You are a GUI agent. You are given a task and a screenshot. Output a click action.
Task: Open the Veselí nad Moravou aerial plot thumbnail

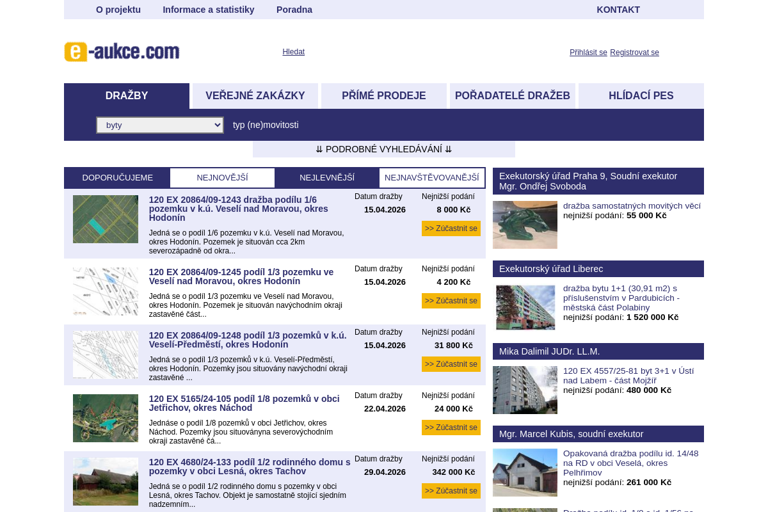pos(106,219)
